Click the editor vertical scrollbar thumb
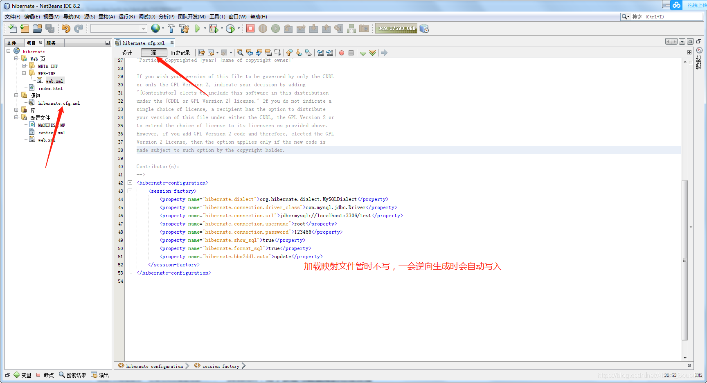The height and width of the screenshot is (383, 707). [685, 260]
